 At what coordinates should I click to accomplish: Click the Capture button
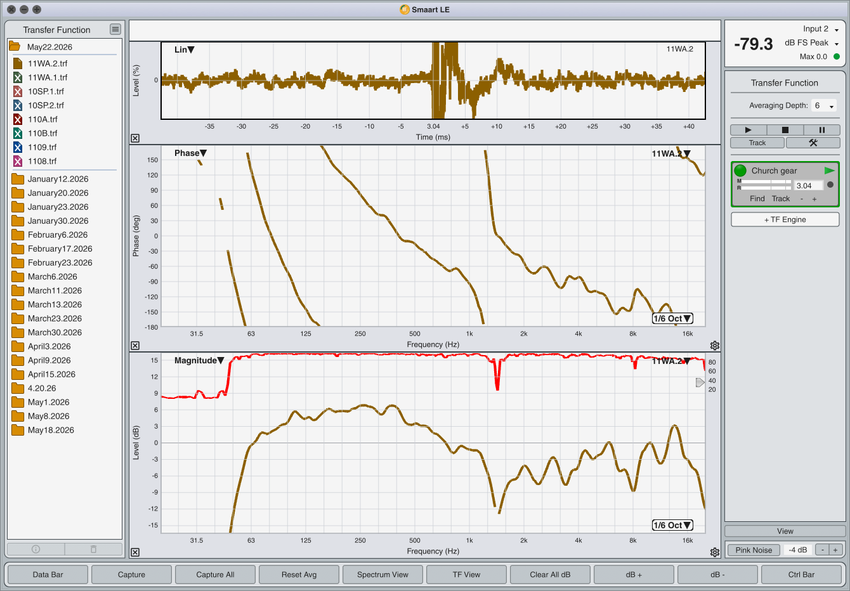coord(131,575)
